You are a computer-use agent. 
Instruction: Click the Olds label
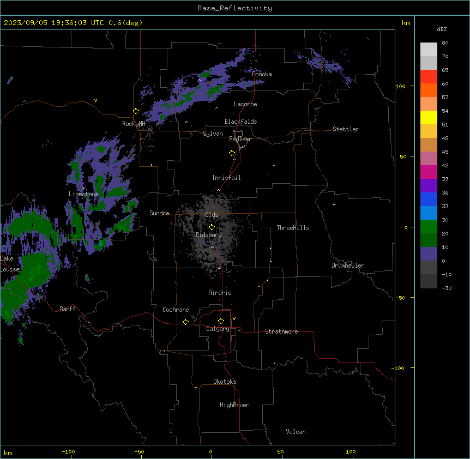[x=212, y=215]
